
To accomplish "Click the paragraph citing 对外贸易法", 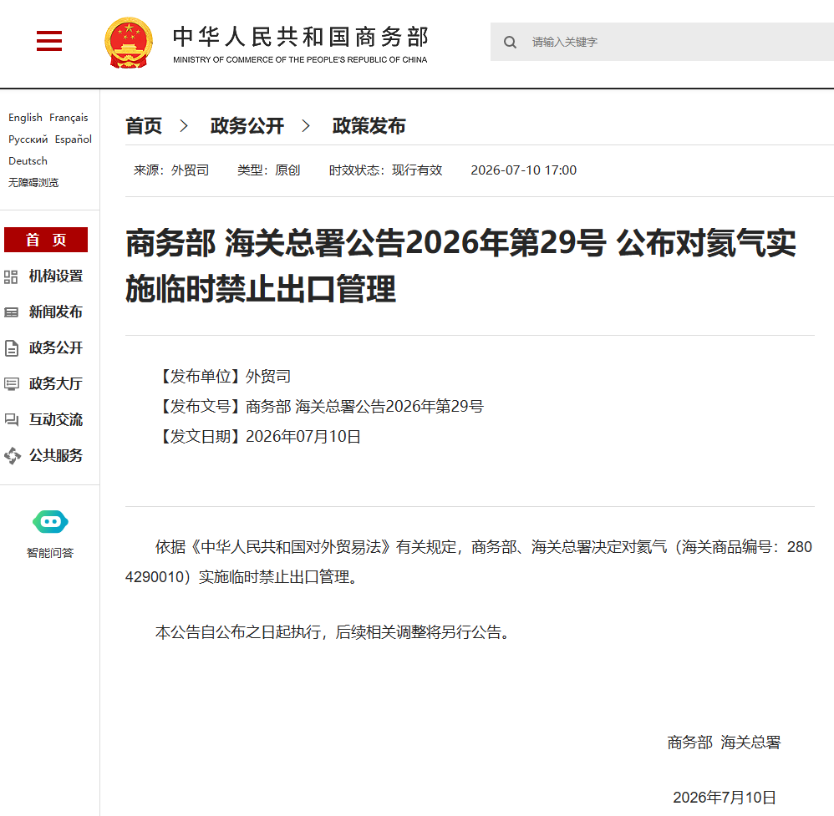I will [469, 562].
